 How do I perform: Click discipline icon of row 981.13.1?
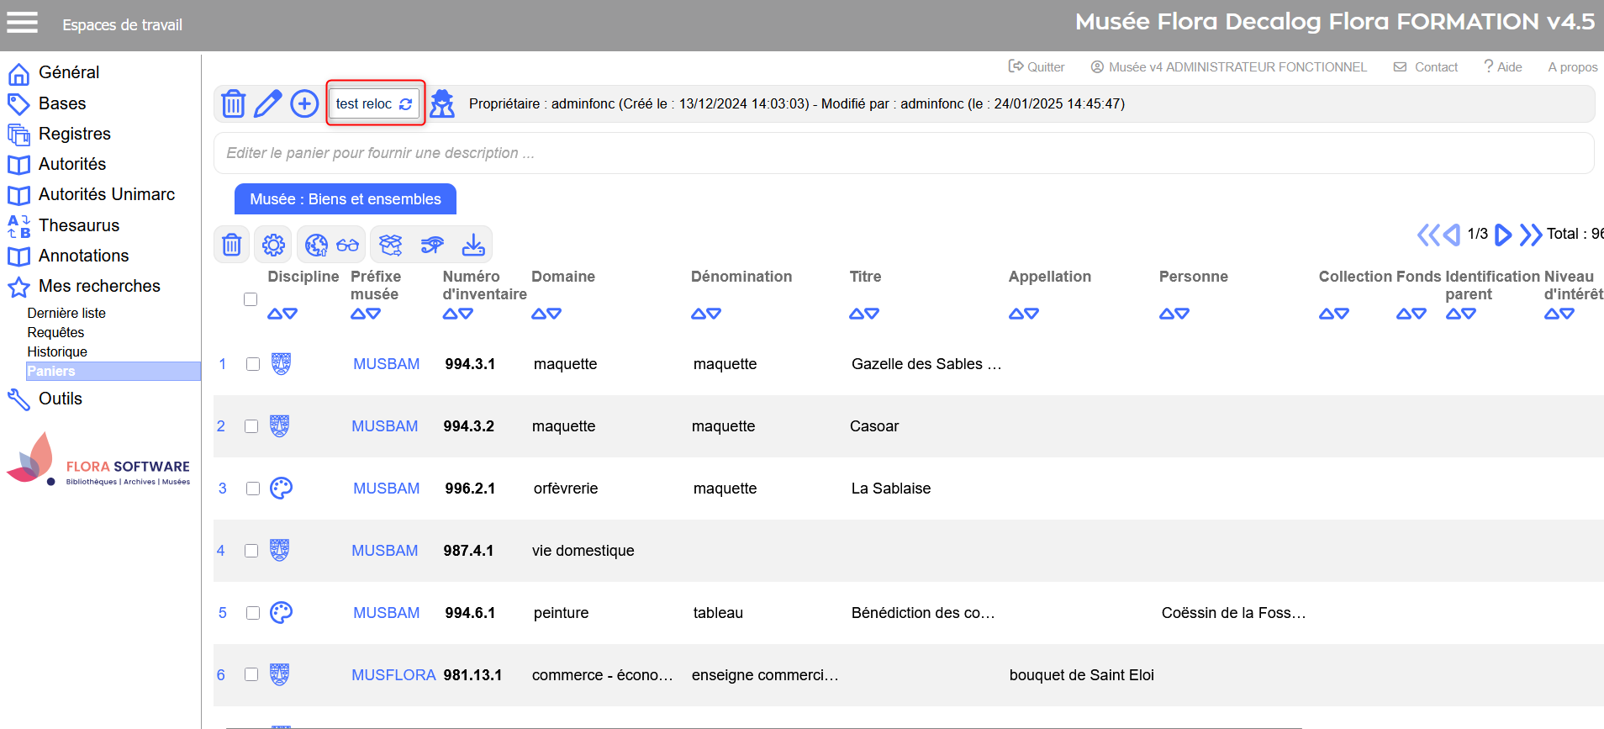coord(279,674)
